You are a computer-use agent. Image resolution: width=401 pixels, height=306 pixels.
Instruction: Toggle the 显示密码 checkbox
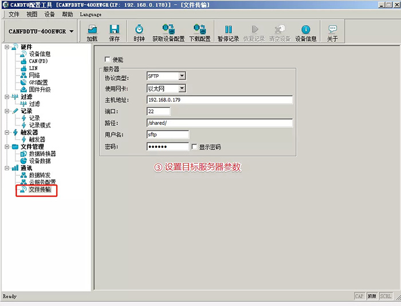(194, 147)
